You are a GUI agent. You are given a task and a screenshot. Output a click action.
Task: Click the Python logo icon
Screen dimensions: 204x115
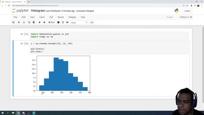tap(177, 11)
